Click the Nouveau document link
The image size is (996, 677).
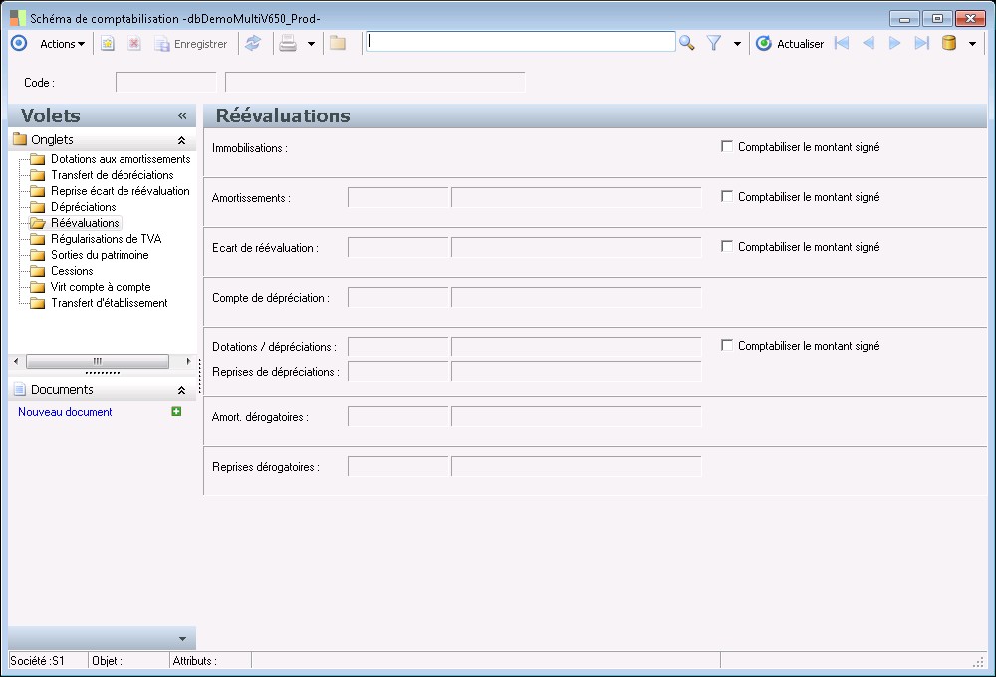click(x=65, y=412)
